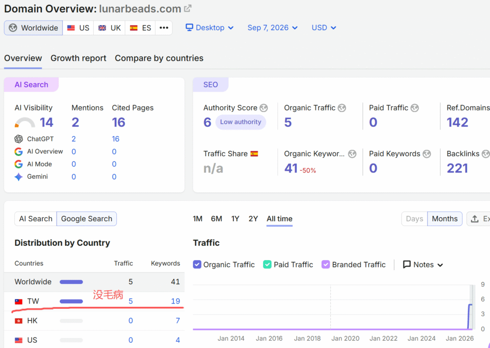Click the Authority Score value 6
Image resolution: width=490 pixels, height=348 pixels.
pos(207,122)
